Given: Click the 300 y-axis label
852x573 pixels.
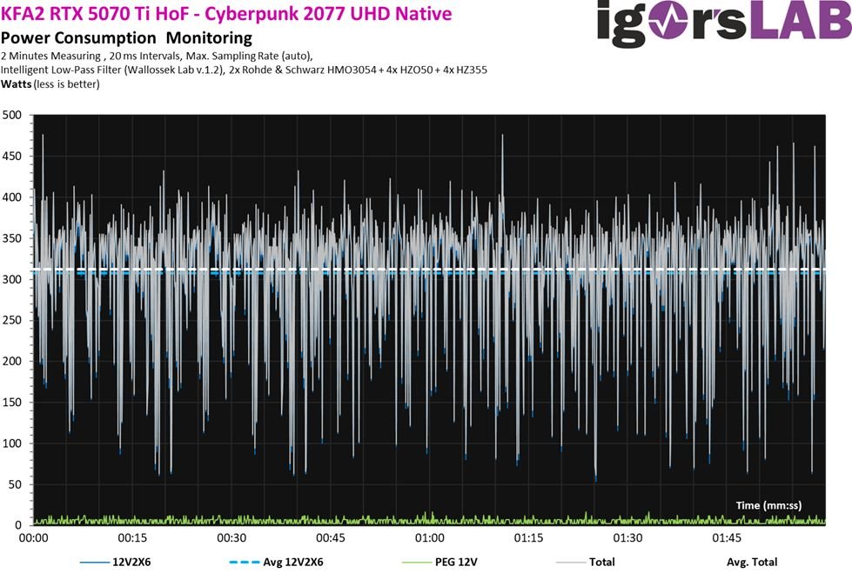Looking at the screenshot, I should click(x=12, y=279).
